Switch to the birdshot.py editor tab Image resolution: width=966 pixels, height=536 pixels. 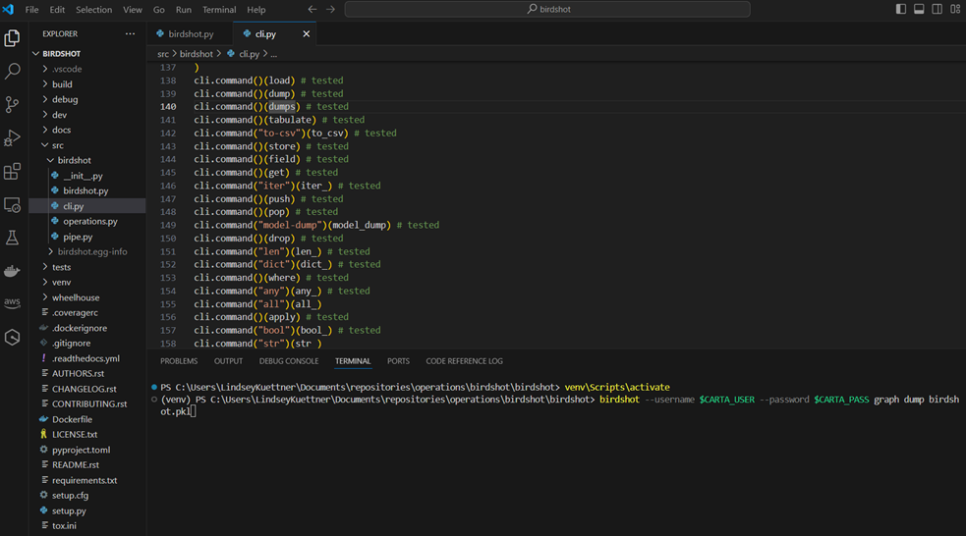pyautogui.click(x=191, y=33)
